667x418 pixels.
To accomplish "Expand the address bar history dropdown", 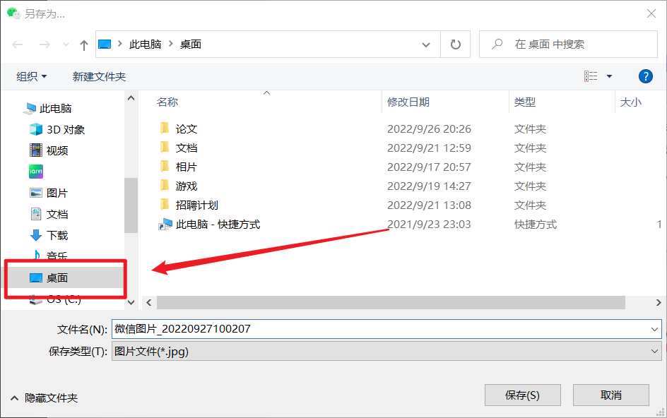I will [x=426, y=44].
